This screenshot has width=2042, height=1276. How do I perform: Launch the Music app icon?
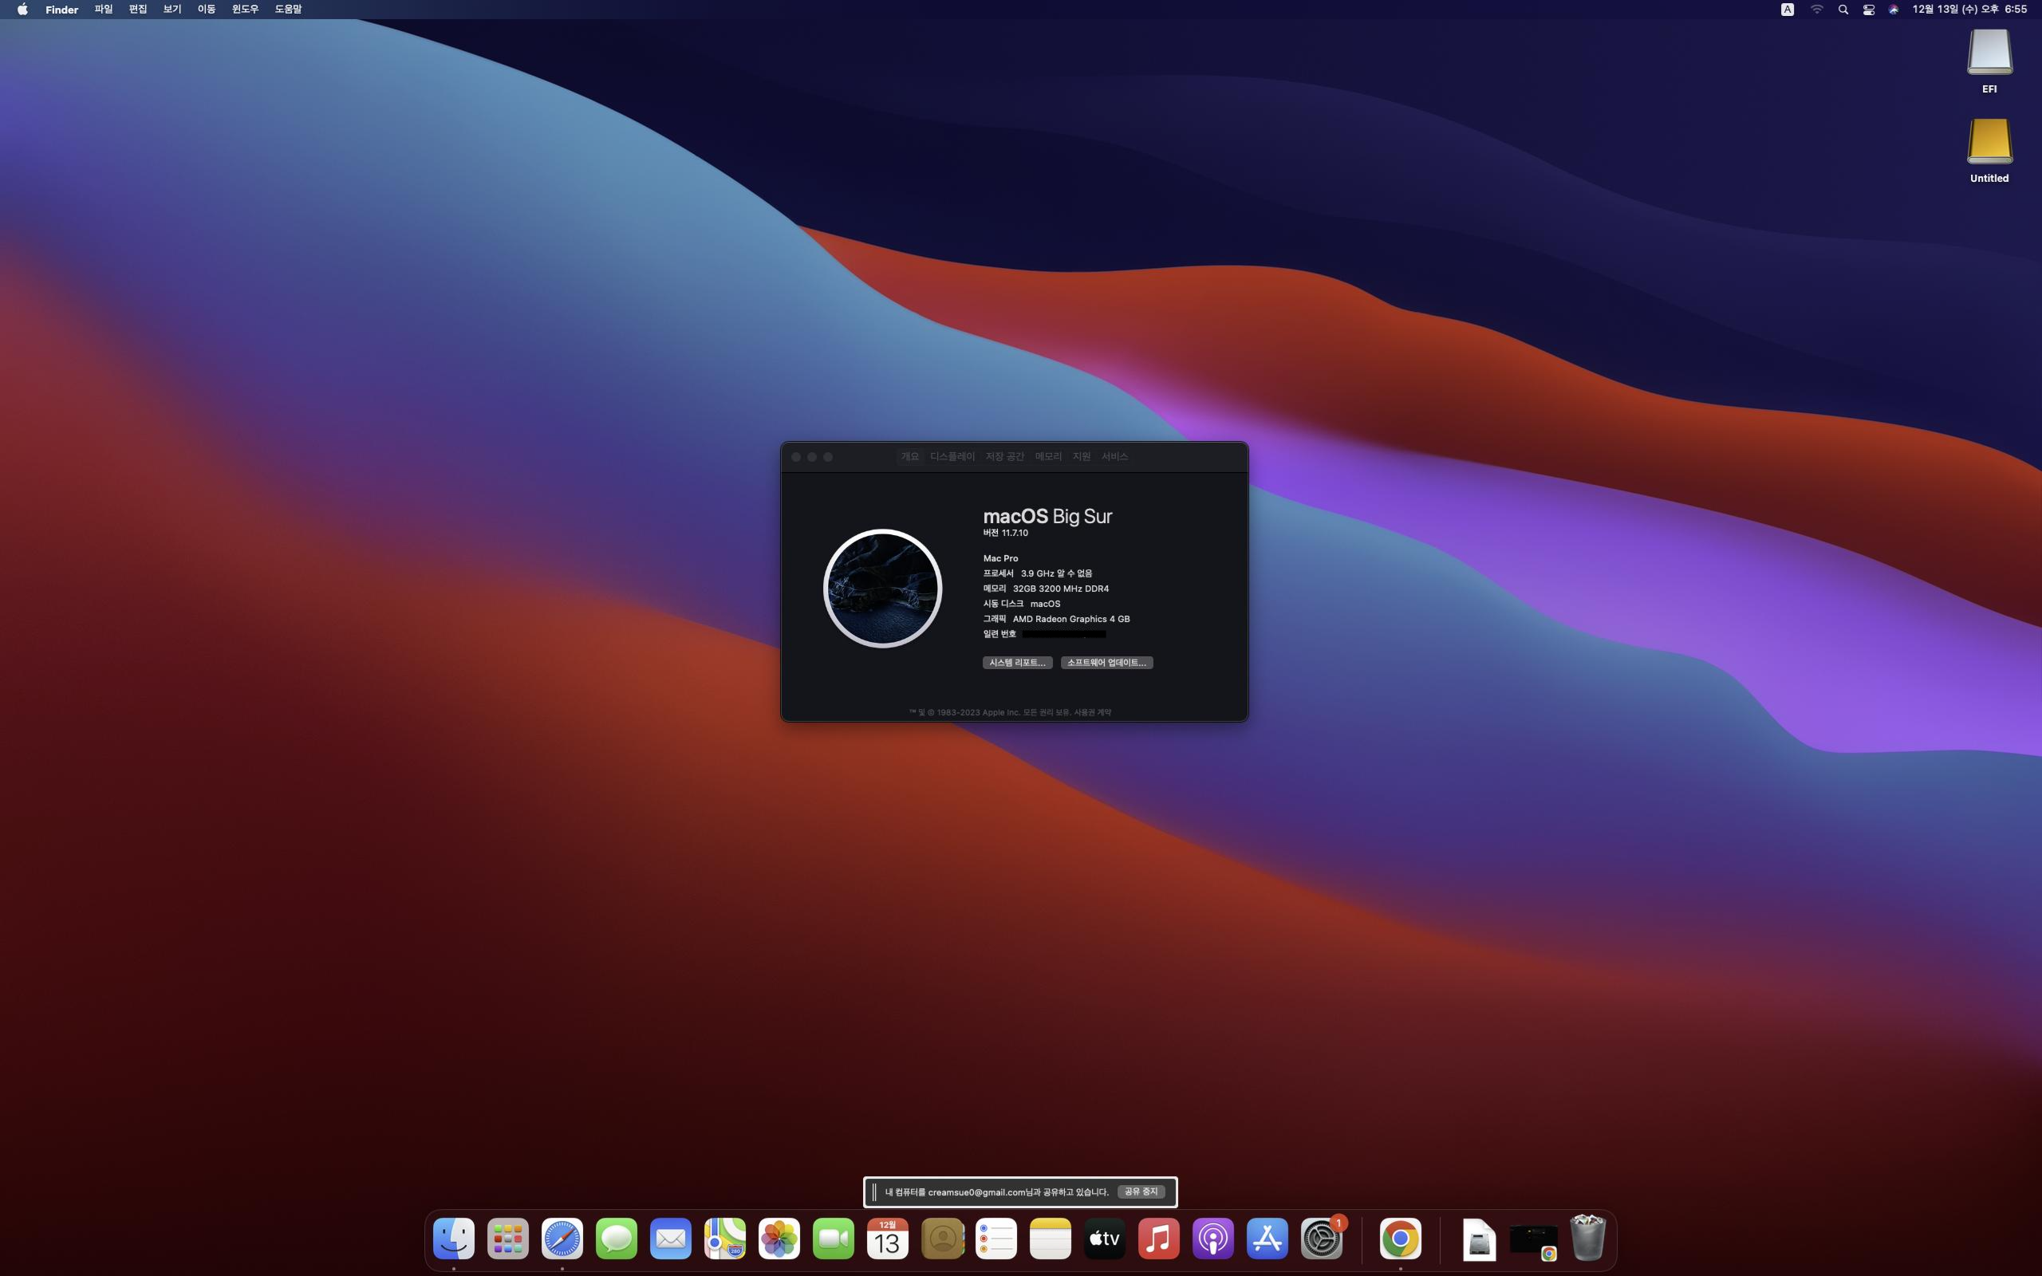click(x=1158, y=1239)
